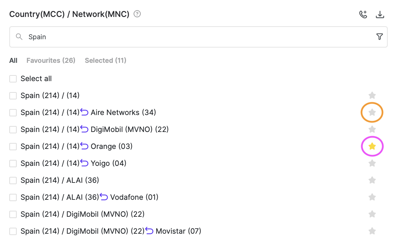Click the search magnifier icon
Viewport: 396px width, 246px height.
[19, 37]
